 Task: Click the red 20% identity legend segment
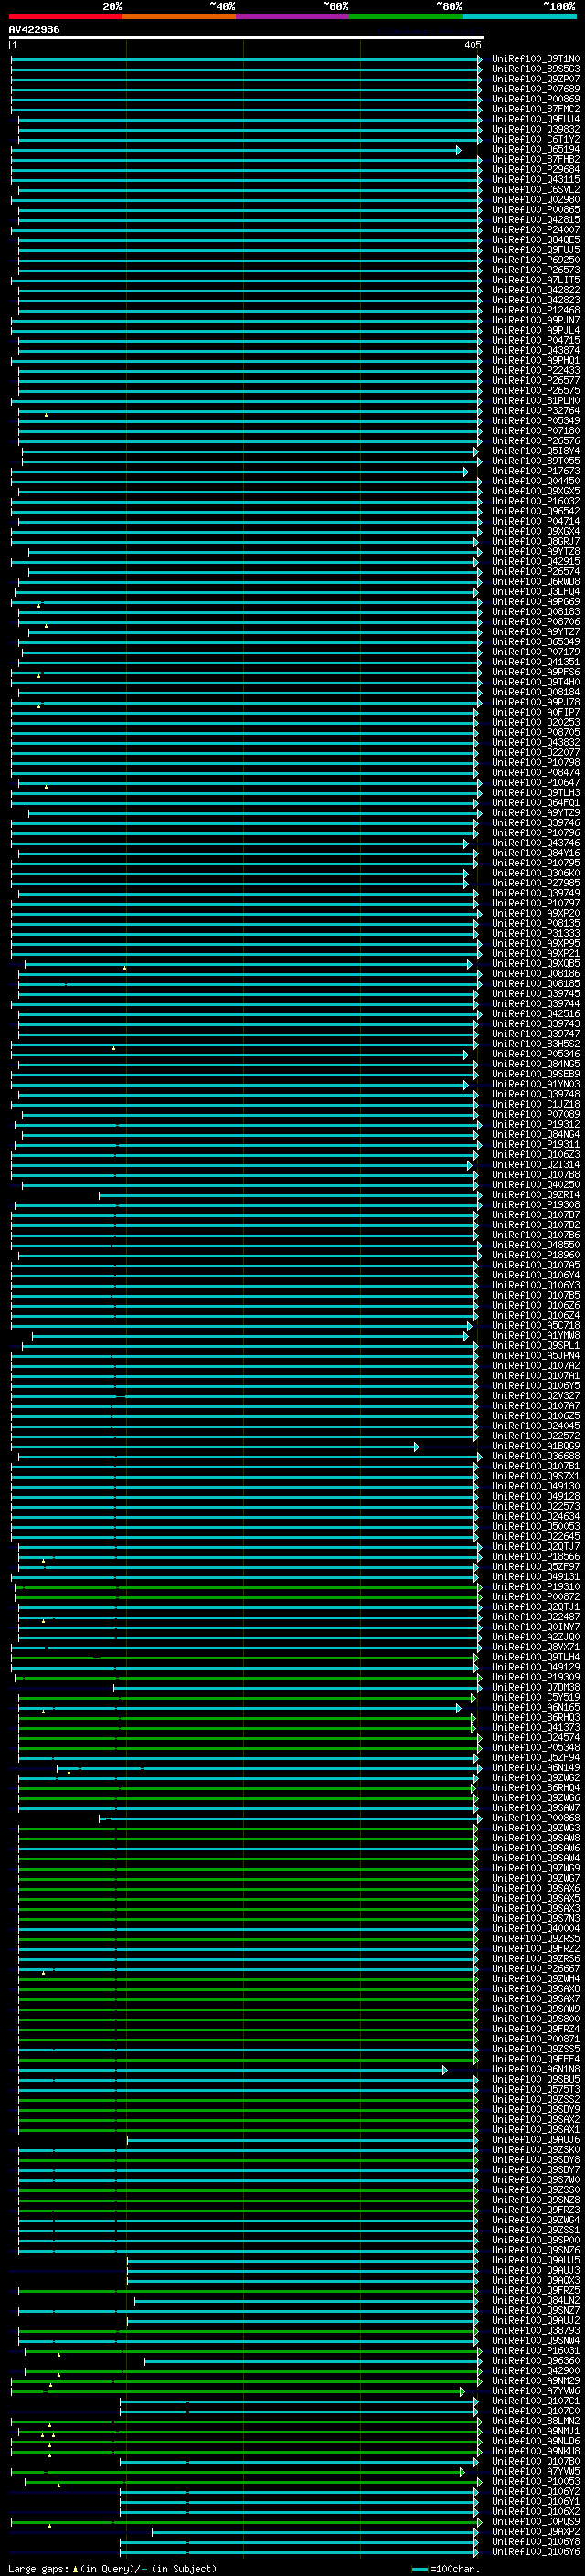click(x=65, y=16)
